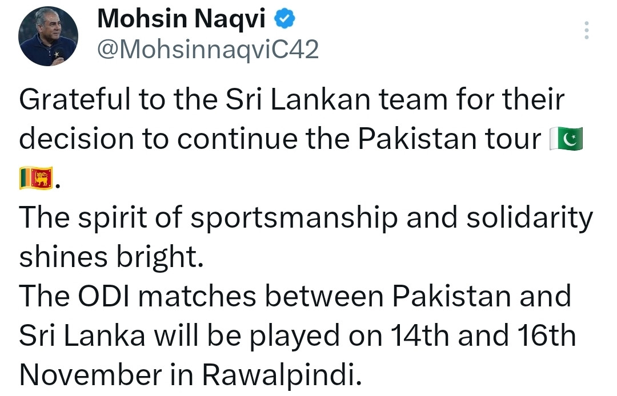
Task: Click the @MohsinnaqviC42 handle
Action: (x=208, y=50)
